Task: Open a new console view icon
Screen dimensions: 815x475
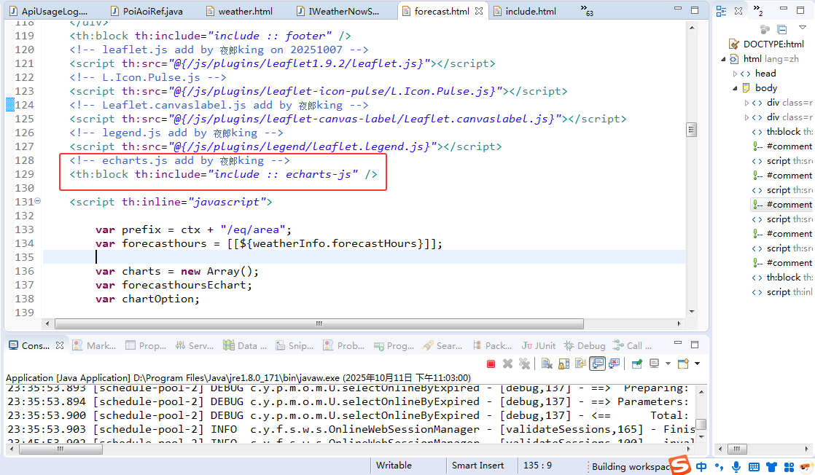Action: pyautogui.click(x=684, y=364)
